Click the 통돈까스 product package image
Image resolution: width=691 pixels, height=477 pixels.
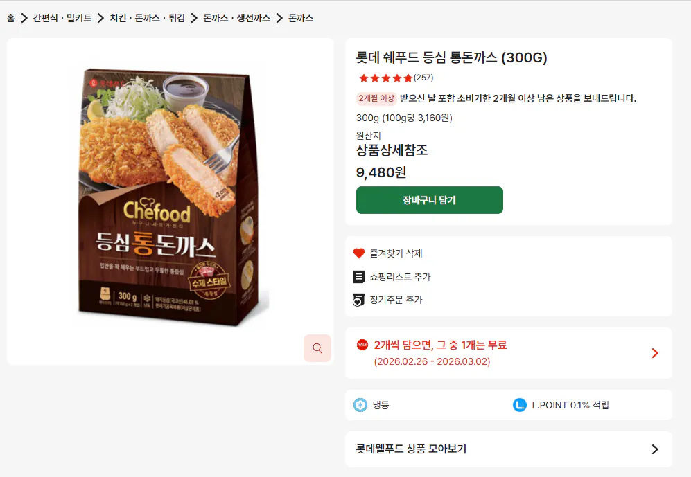tap(170, 201)
